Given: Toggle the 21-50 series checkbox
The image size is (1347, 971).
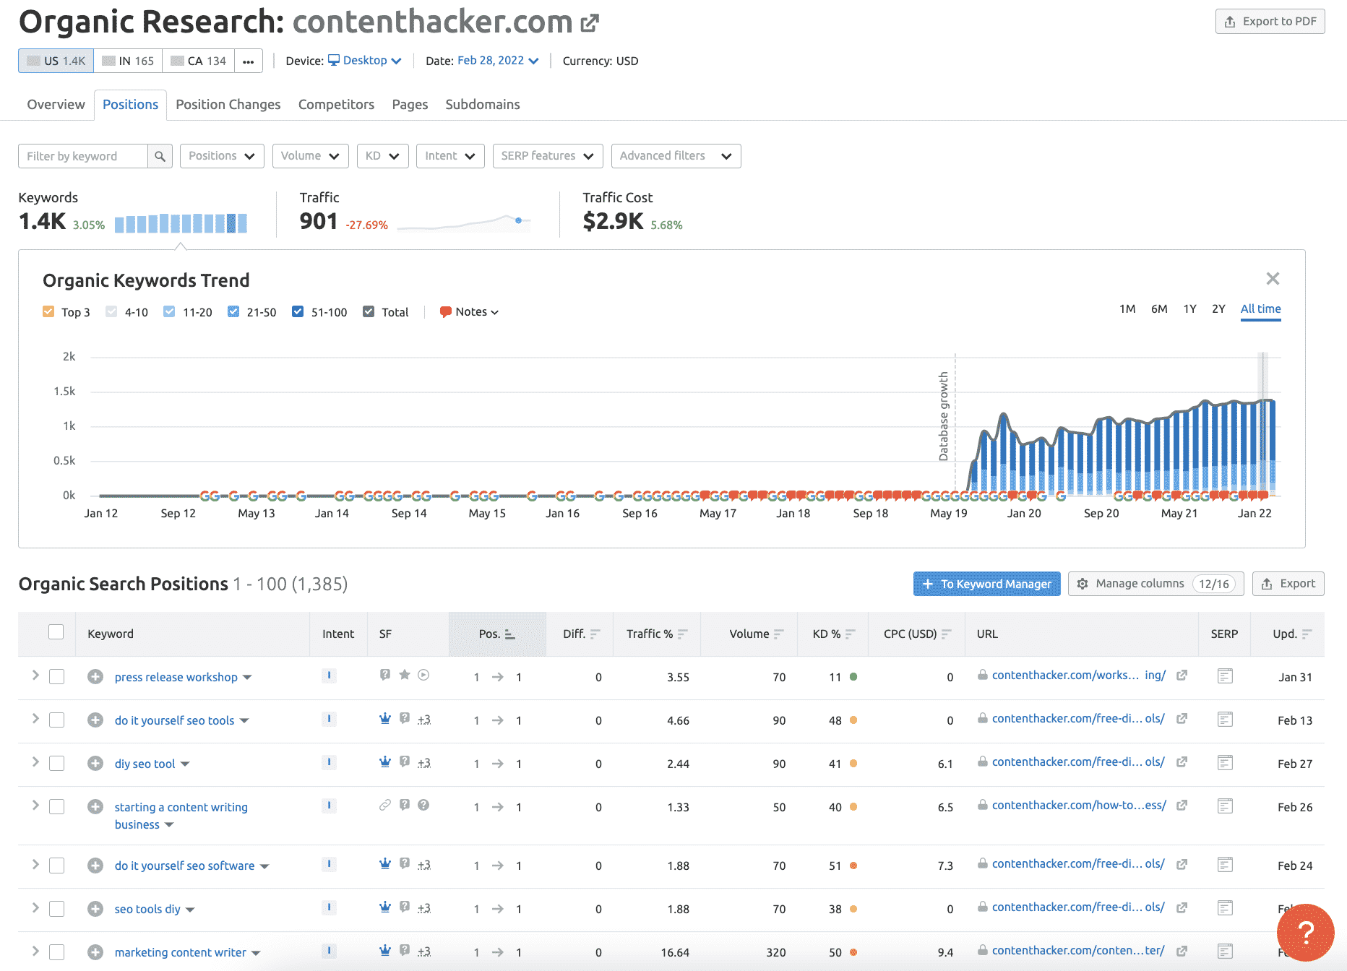Looking at the screenshot, I should tap(233, 312).
